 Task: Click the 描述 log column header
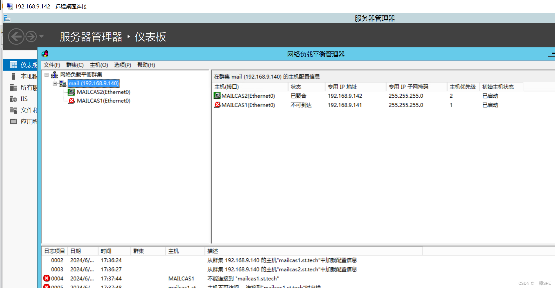point(314,251)
